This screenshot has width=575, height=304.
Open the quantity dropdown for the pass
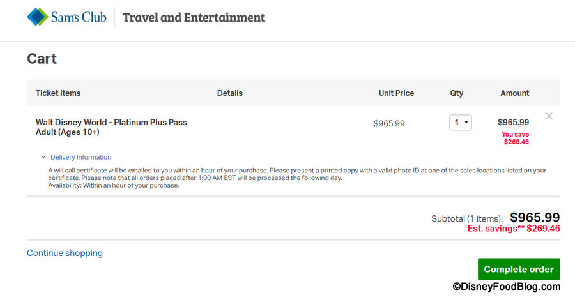tap(461, 123)
